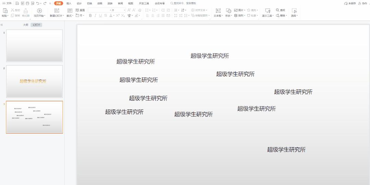The width and height of the screenshot is (370, 185).
Task: Toggle Subscript formatting
Action: coord(123,15)
